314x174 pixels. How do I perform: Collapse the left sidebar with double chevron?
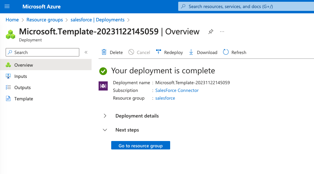click(86, 52)
